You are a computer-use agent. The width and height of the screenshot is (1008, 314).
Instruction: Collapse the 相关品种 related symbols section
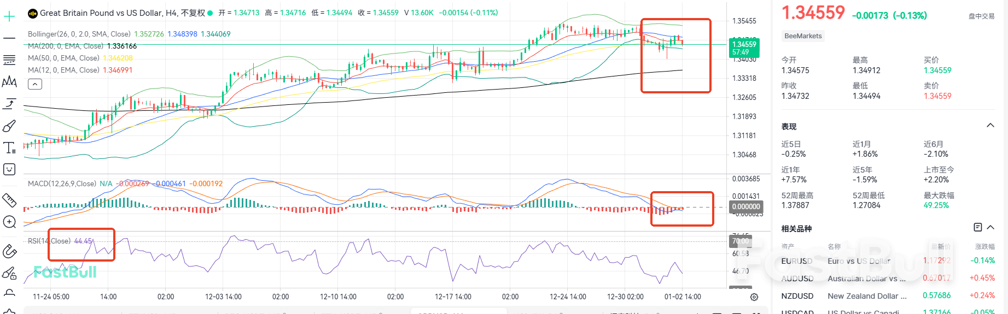990,227
